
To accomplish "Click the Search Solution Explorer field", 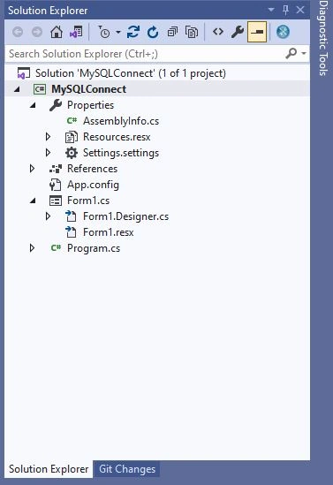I will [146, 54].
